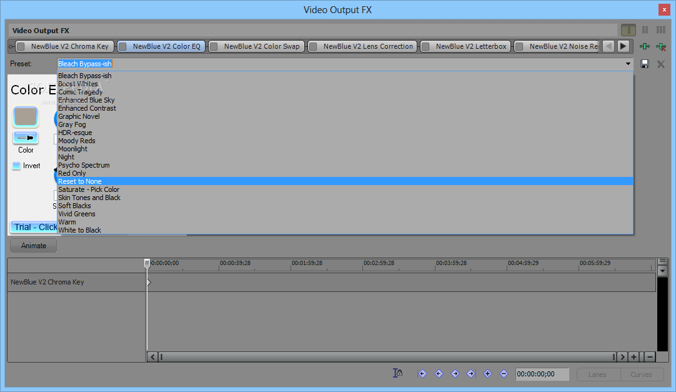Viewport: 676px width, 392px height.
Task: Click the timecode field 00:00:00;00
Action: 542,374
